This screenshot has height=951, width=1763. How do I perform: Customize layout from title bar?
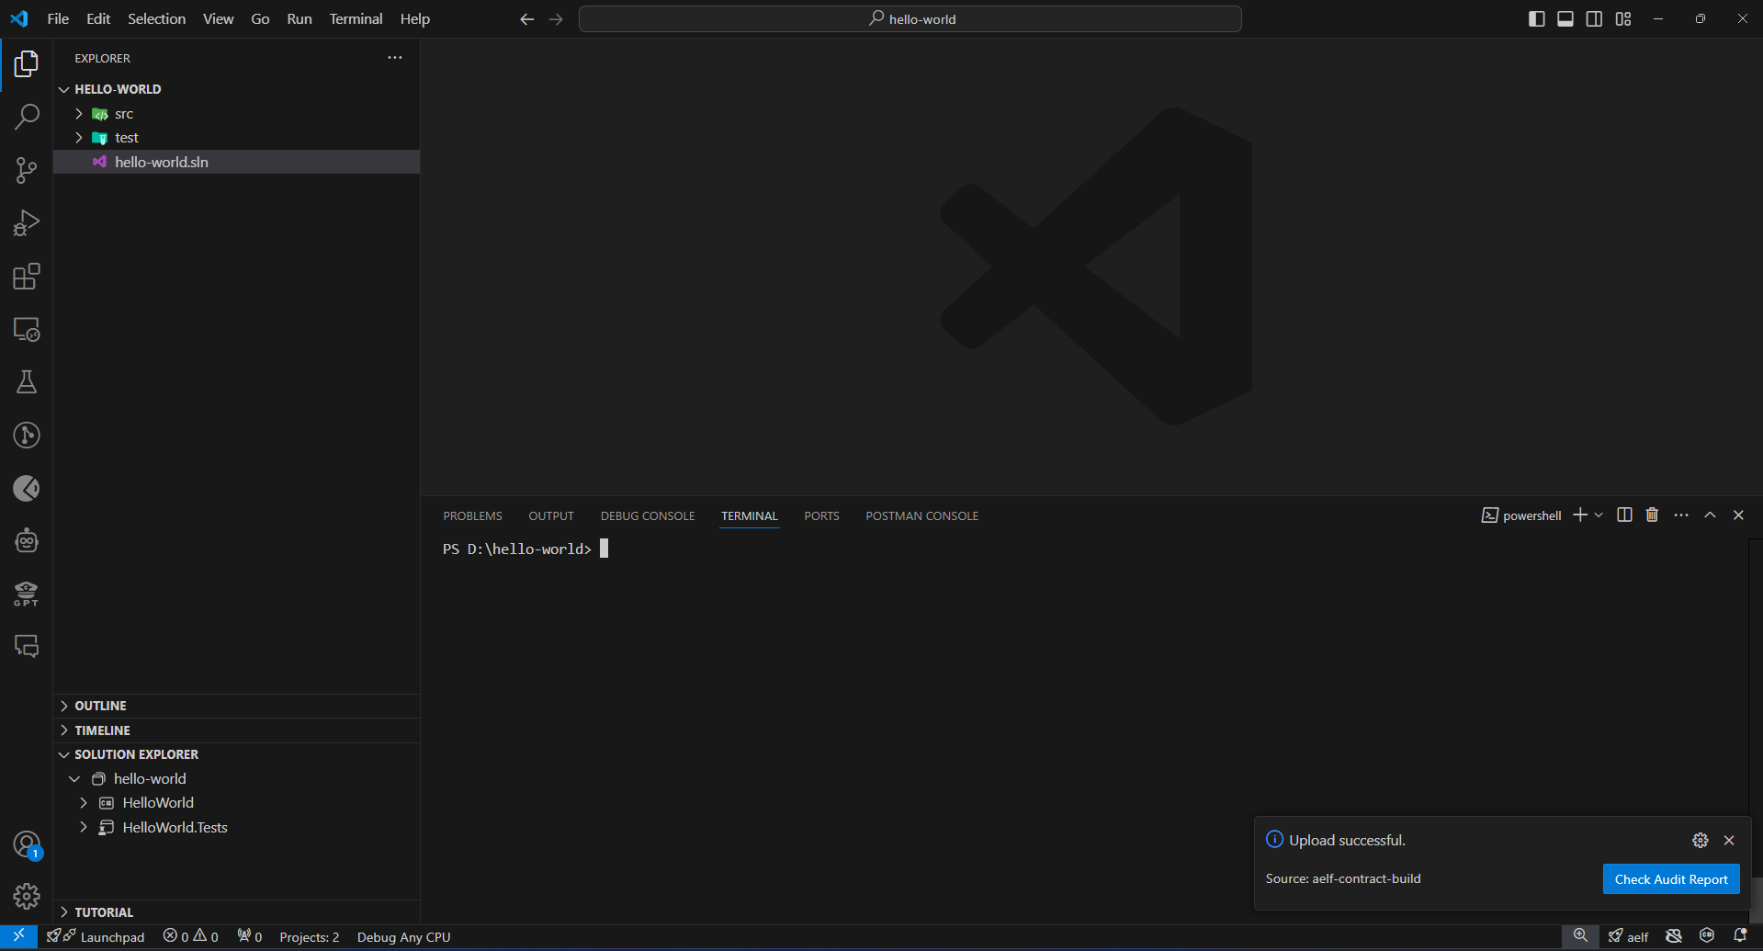click(x=1623, y=19)
